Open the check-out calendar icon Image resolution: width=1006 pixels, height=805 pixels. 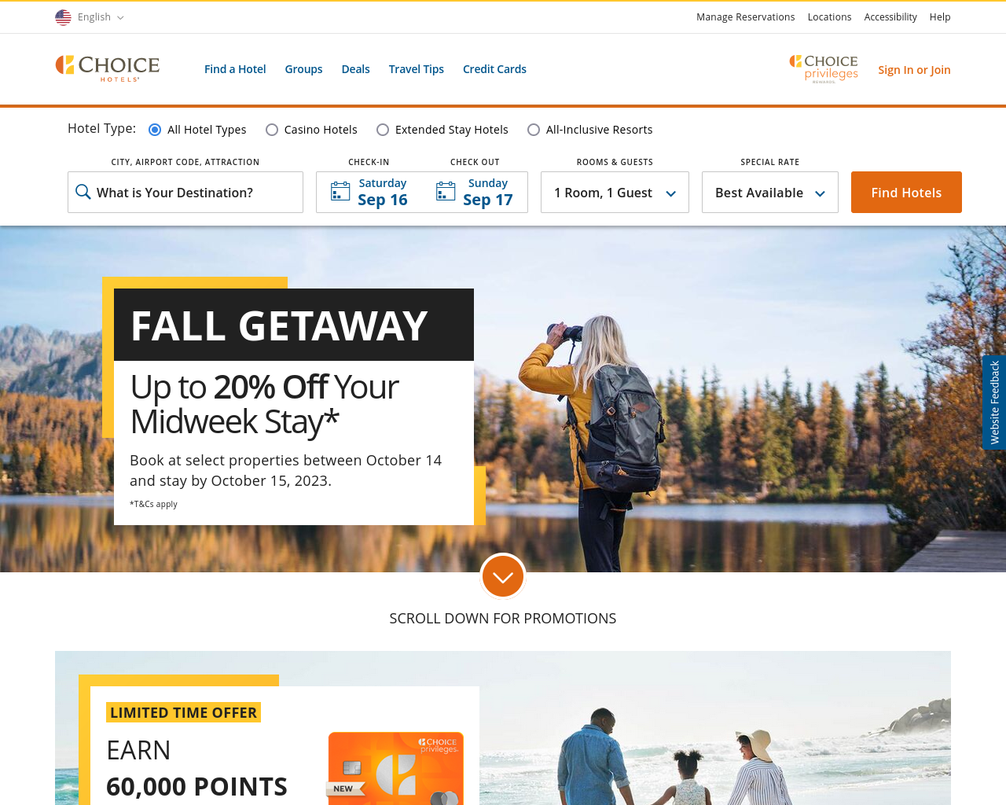446,192
